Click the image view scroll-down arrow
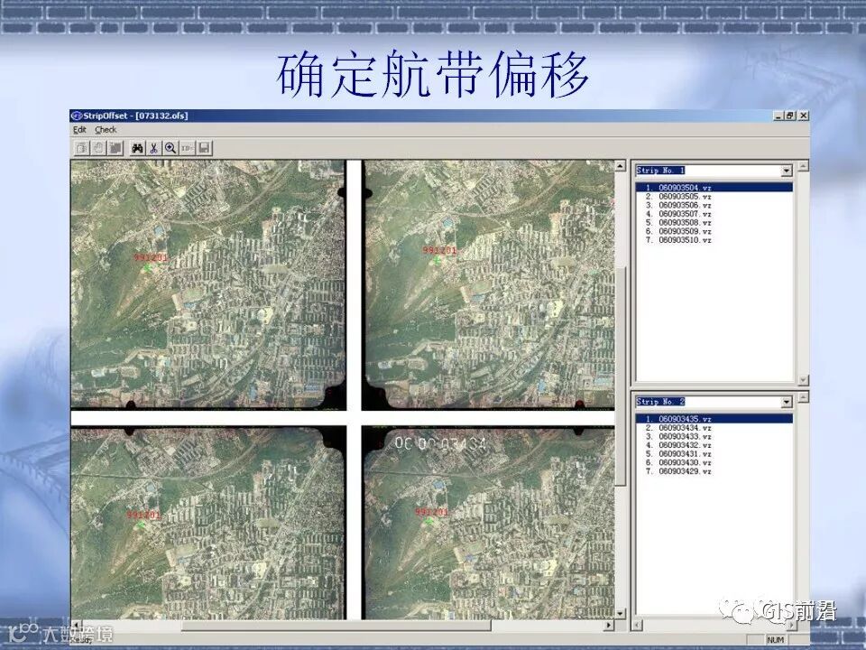Viewport: 866px width, 650px height. click(x=621, y=614)
